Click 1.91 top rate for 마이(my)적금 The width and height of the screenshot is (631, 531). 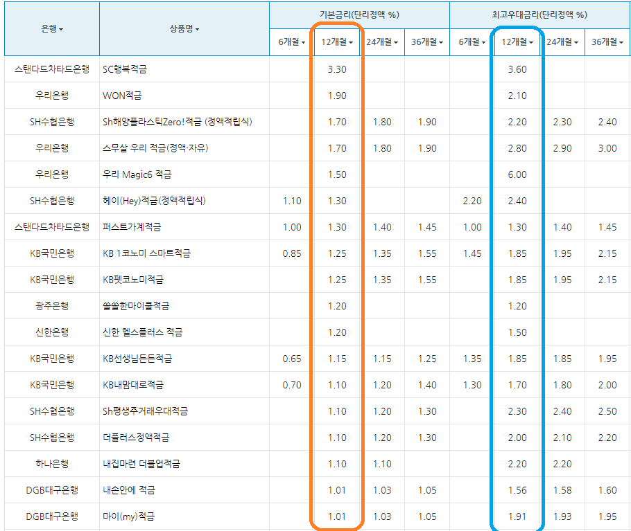click(x=517, y=516)
